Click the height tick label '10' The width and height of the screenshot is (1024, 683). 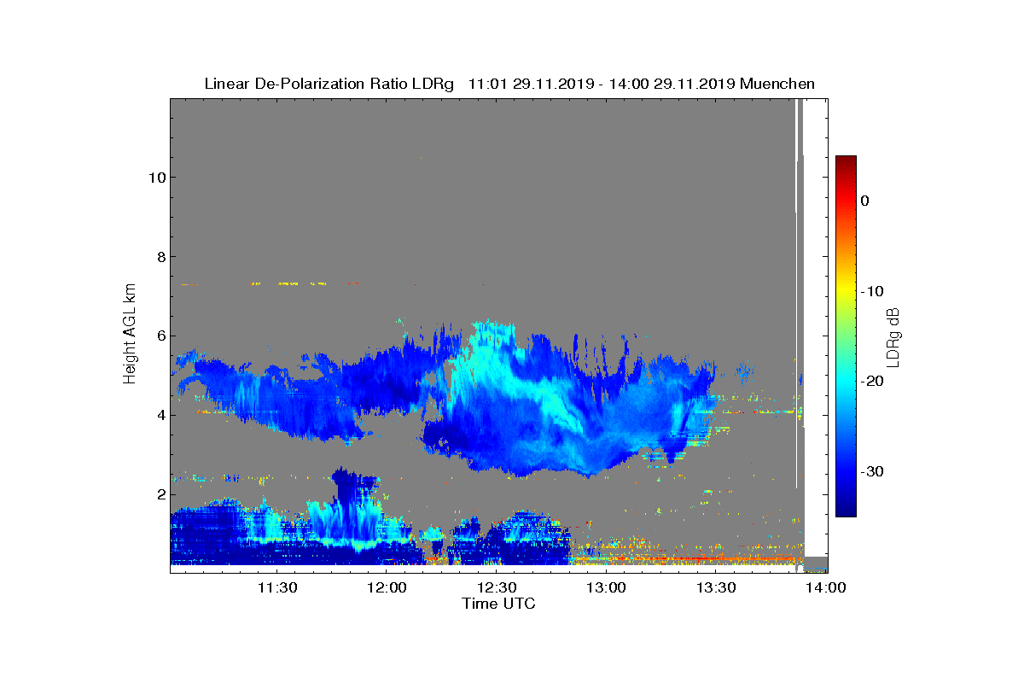pos(155,178)
